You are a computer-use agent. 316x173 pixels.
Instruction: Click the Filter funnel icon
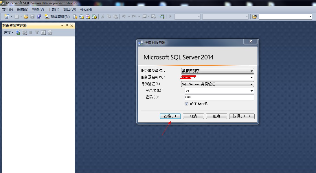pos(37,32)
